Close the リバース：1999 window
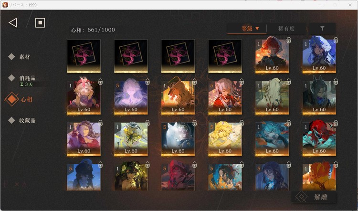Image resolution: width=358 pixels, height=211 pixels. point(350,5)
